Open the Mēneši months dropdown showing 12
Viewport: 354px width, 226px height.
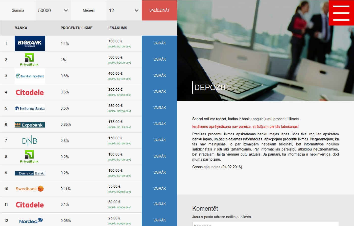tap(124, 10)
